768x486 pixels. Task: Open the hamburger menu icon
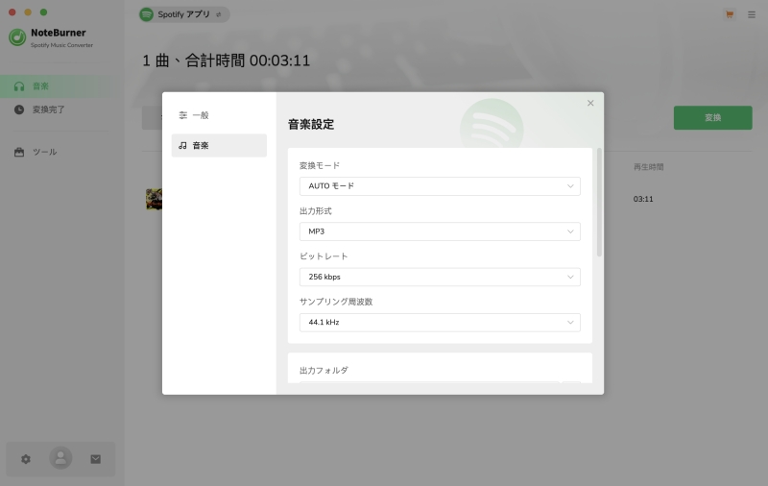[752, 14]
